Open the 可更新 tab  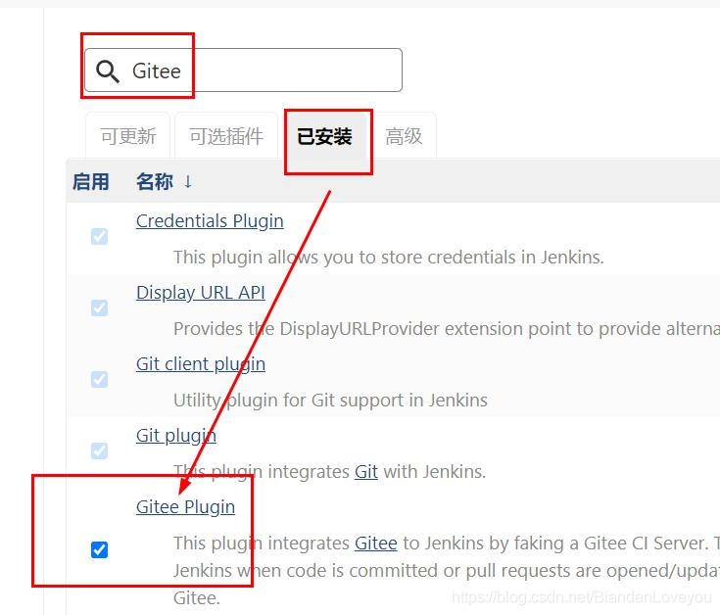pyautogui.click(x=128, y=136)
